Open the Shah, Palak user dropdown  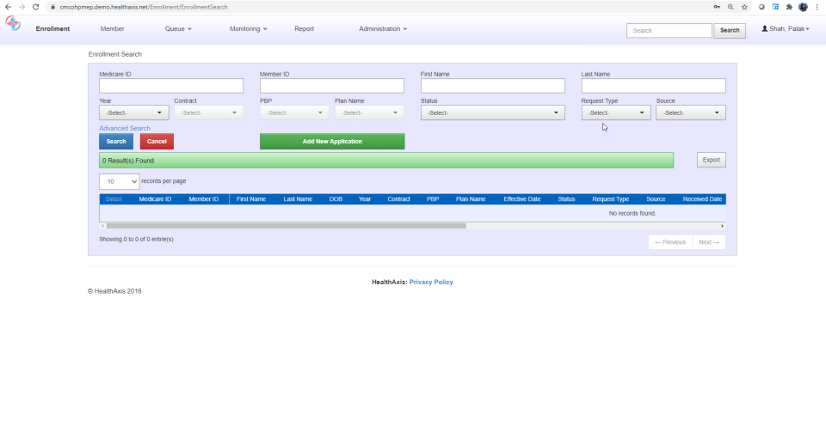click(x=785, y=29)
